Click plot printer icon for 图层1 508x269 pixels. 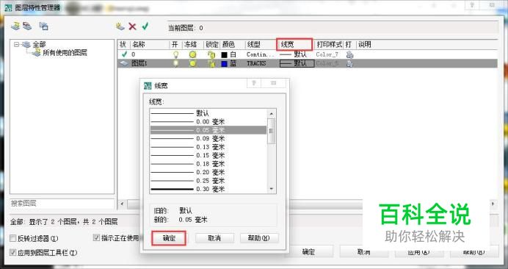(349, 63)
